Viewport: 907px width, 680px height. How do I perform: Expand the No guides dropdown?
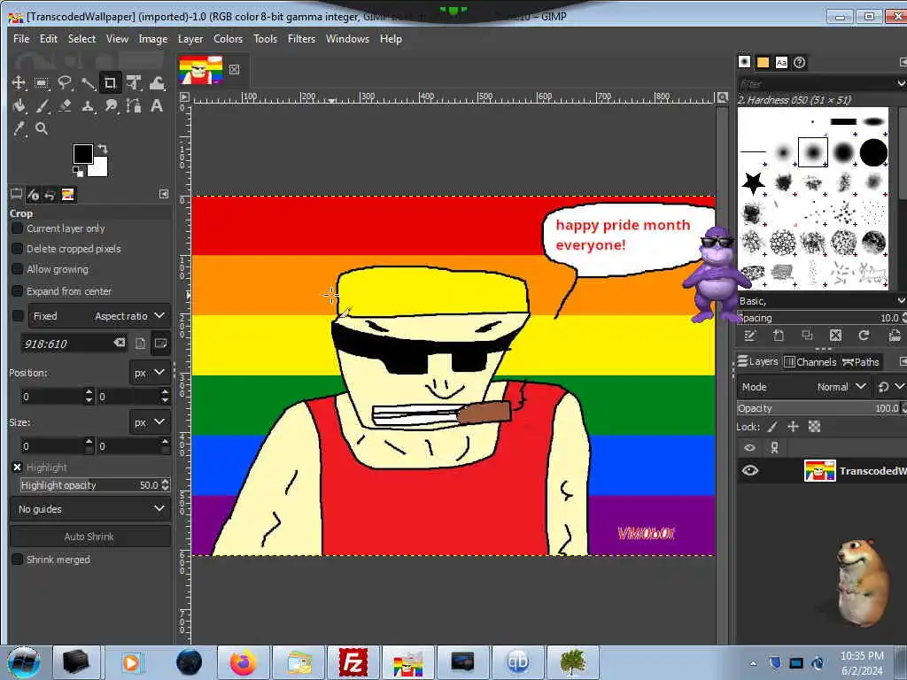click(x=89, y=509)
